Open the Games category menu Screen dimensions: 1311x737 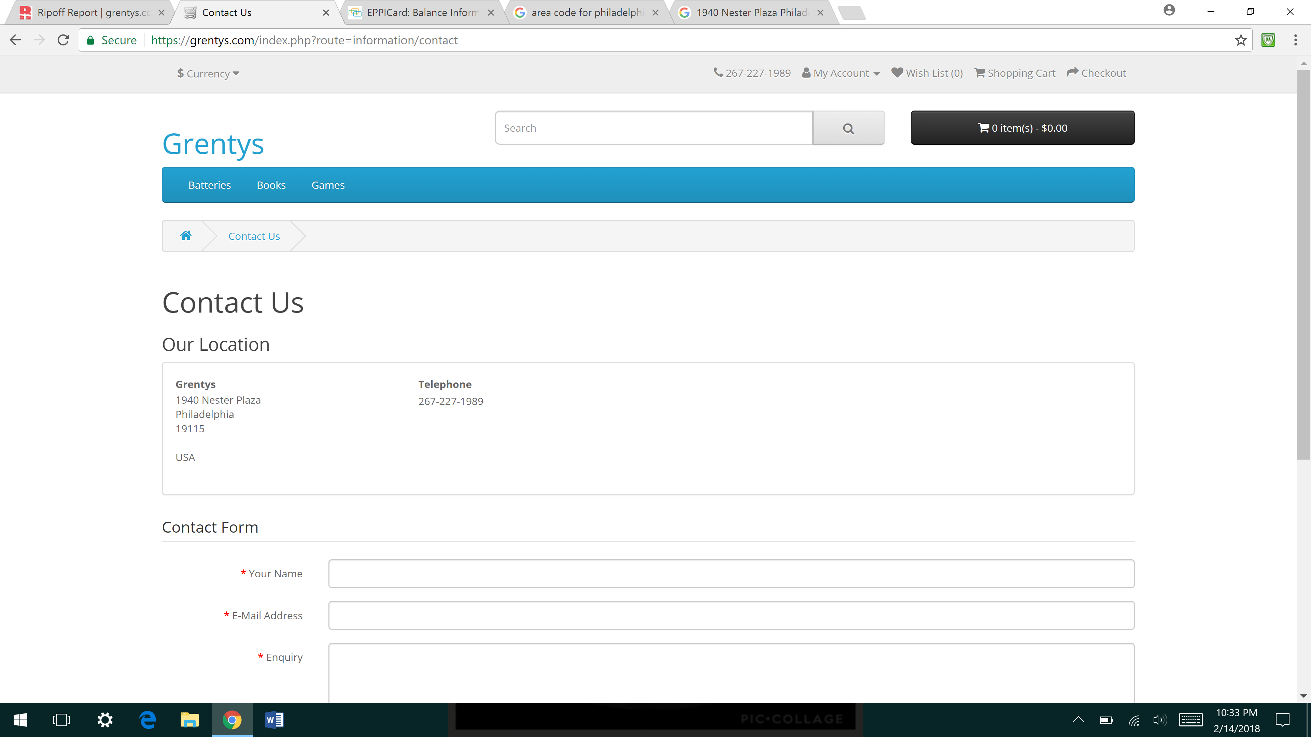click(328, 185)
